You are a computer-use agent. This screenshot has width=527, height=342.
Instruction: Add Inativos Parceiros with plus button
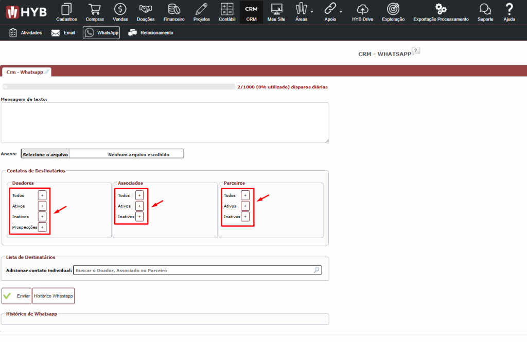(x=245, y=217)
